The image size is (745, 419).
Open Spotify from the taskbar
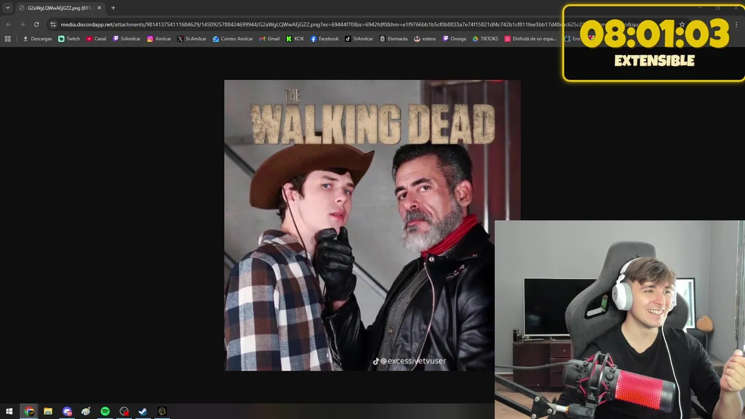(105, 411)
